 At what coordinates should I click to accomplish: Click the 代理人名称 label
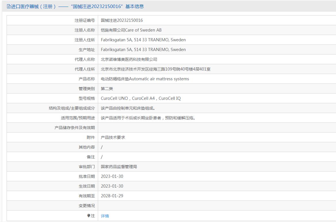coord(85,59)
